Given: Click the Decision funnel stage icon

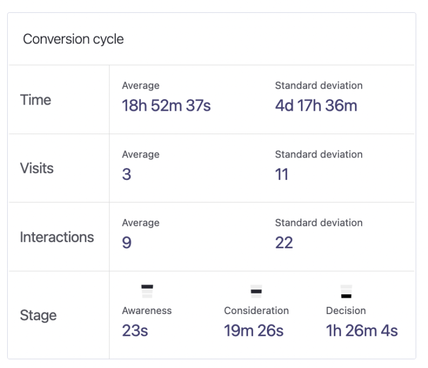Looking at the screenshot, I should (x=346, y=291).
